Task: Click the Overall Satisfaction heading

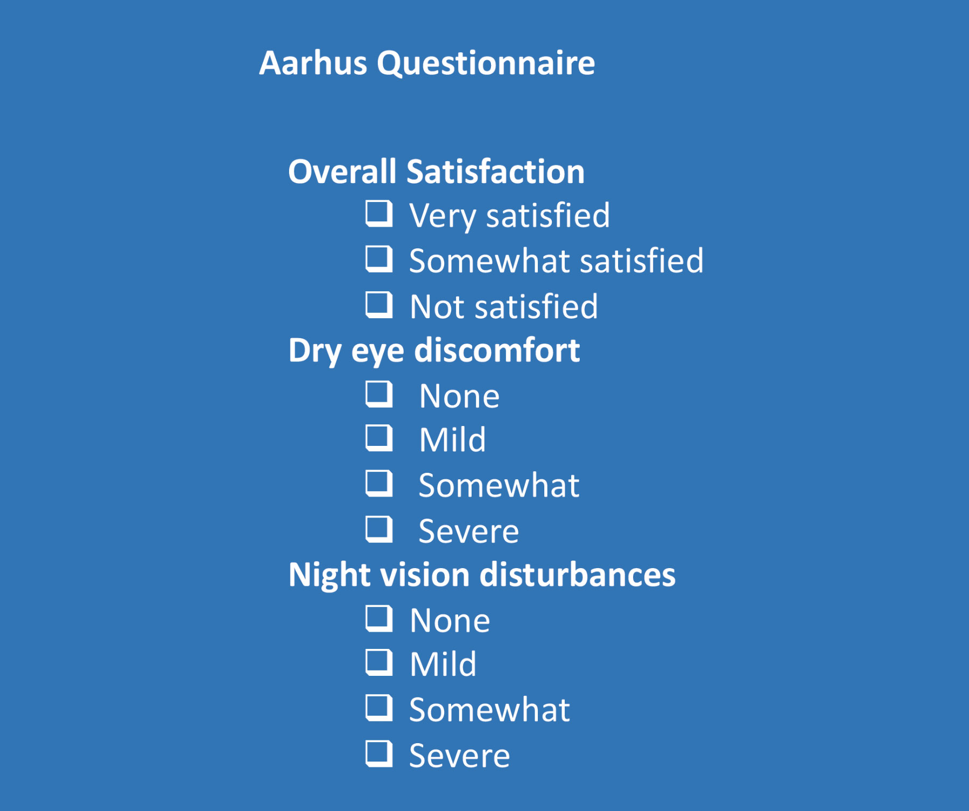Action: point(436,172)
